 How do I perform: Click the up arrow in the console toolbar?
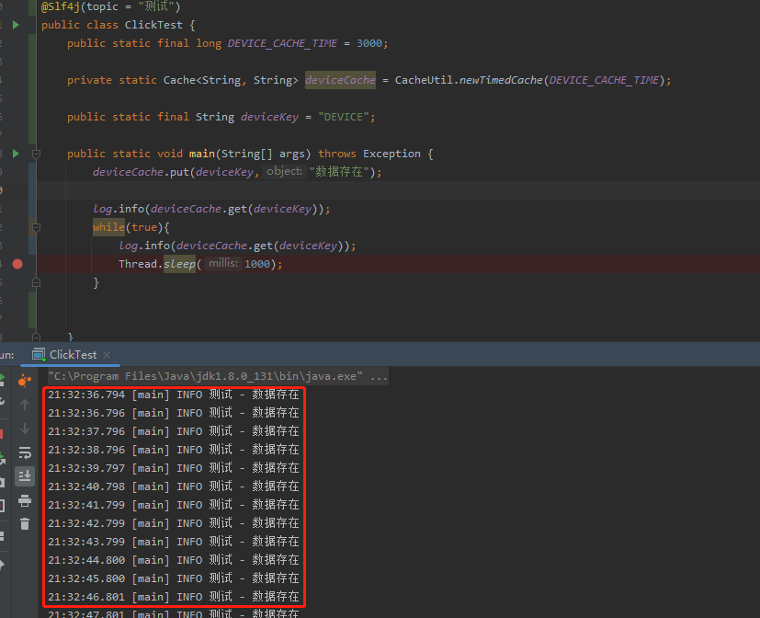(25, 404)
